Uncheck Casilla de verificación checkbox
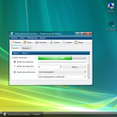117x117 pixels. point(15,72)
